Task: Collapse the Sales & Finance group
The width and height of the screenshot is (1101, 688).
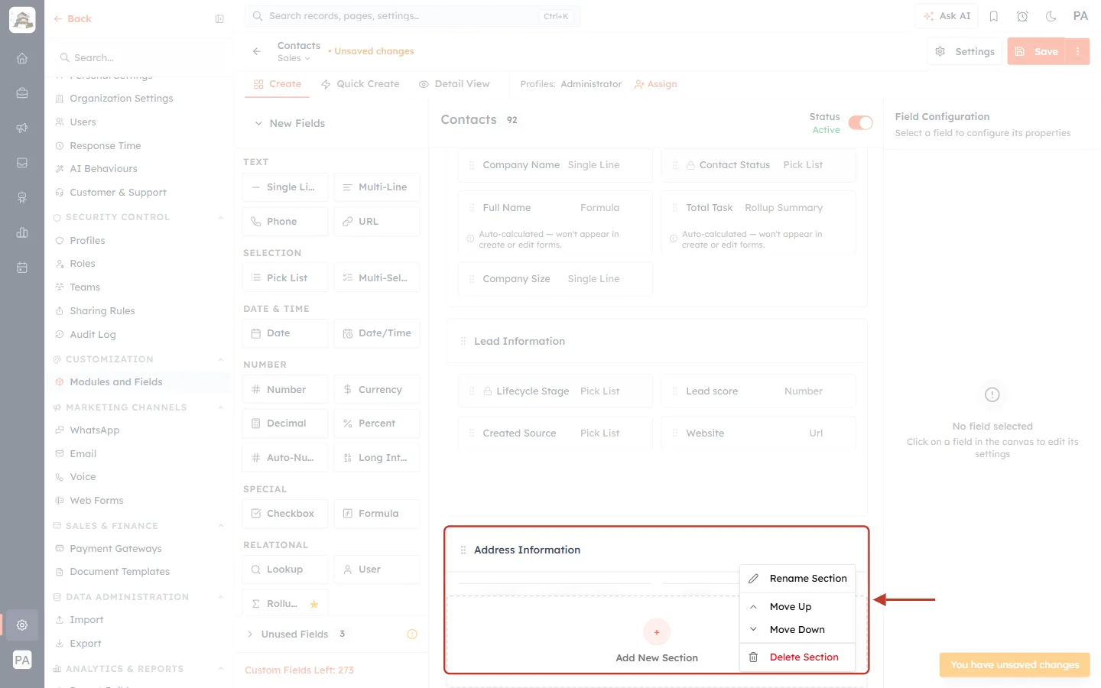Action: point(220,526)
